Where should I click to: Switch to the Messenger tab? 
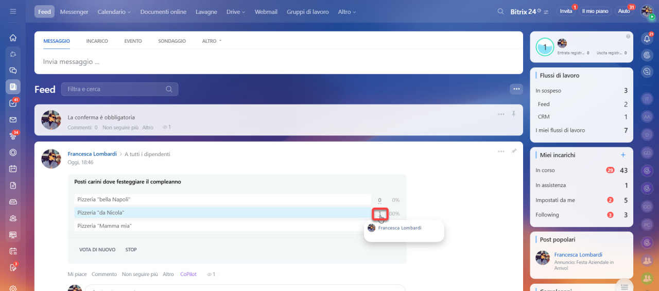click(74, 12)
